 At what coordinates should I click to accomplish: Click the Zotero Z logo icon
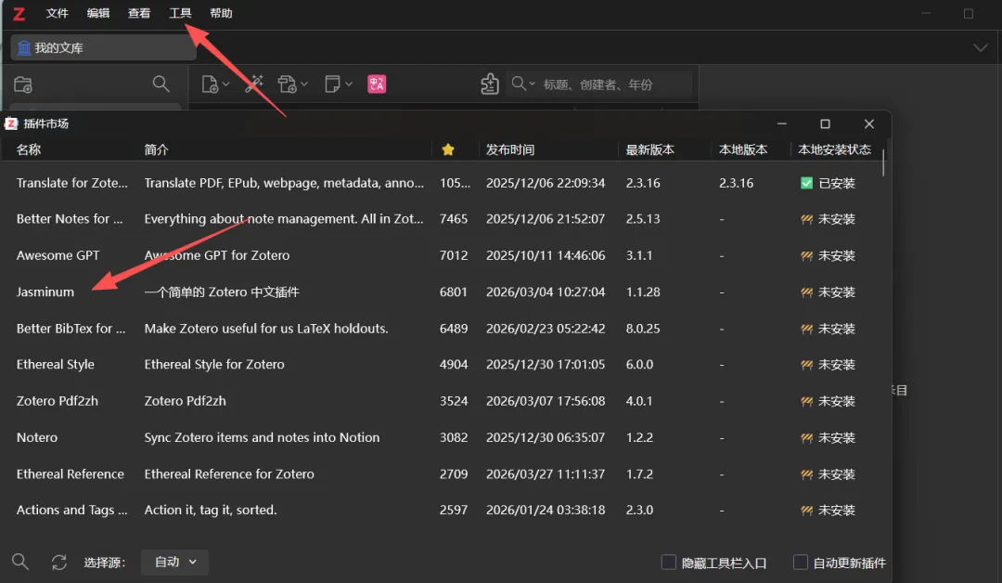tap(19, 13)
